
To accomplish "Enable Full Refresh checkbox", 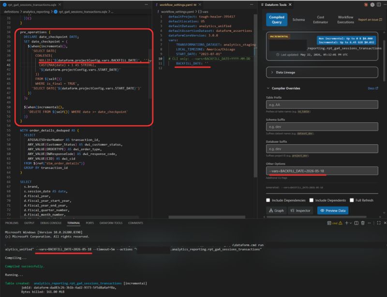I will (x=352, y=200).
